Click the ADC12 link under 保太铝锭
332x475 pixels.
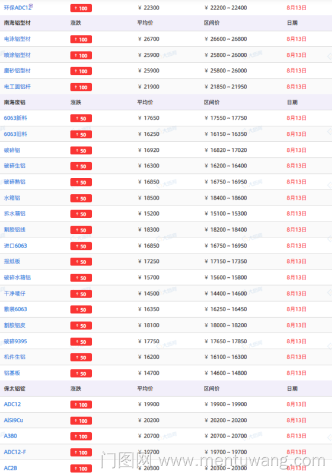12,404
